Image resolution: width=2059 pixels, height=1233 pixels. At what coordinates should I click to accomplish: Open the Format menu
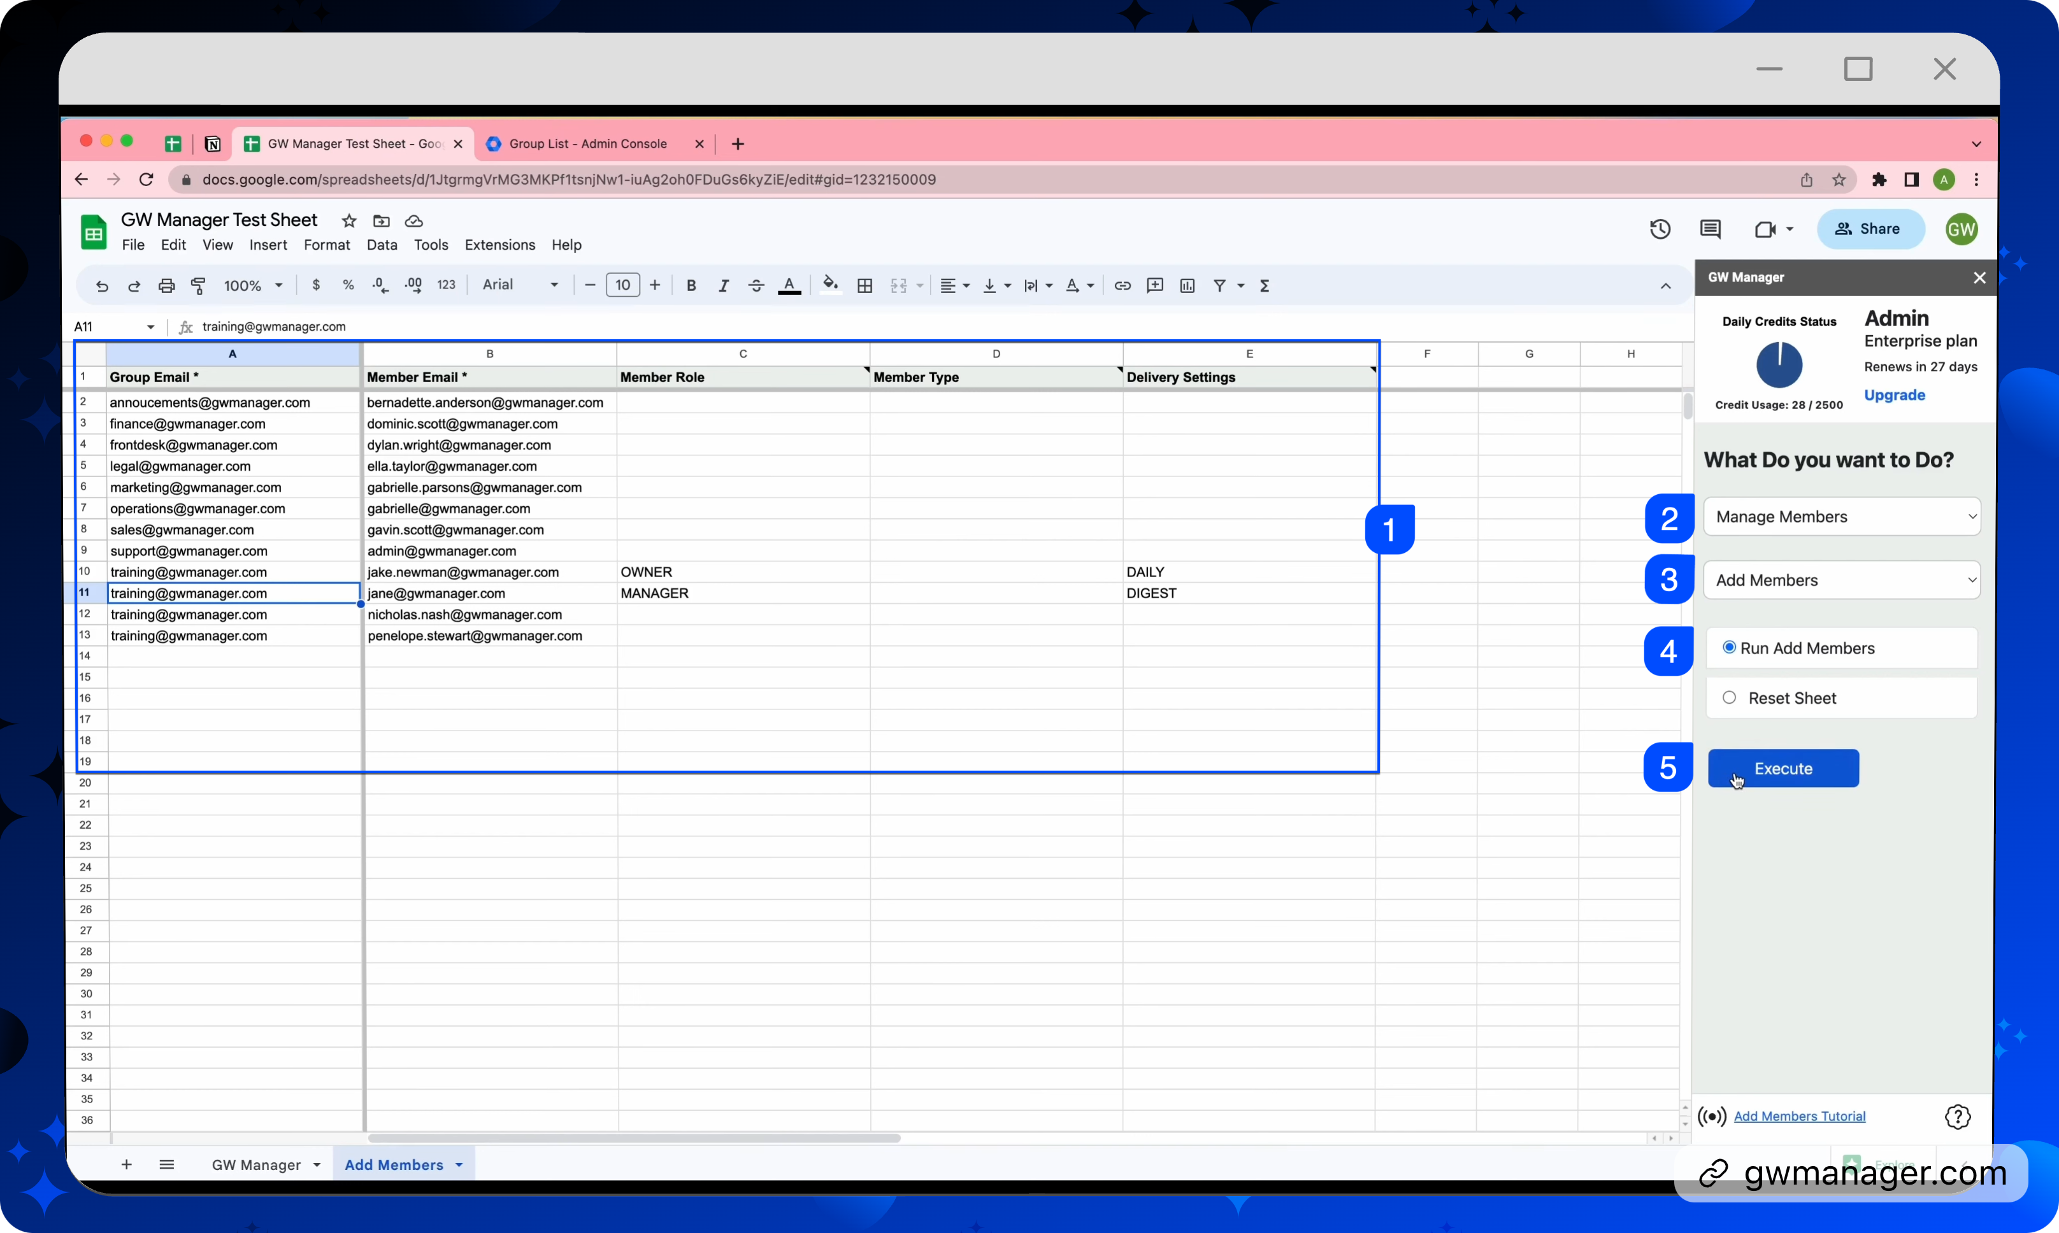(327, 245)
